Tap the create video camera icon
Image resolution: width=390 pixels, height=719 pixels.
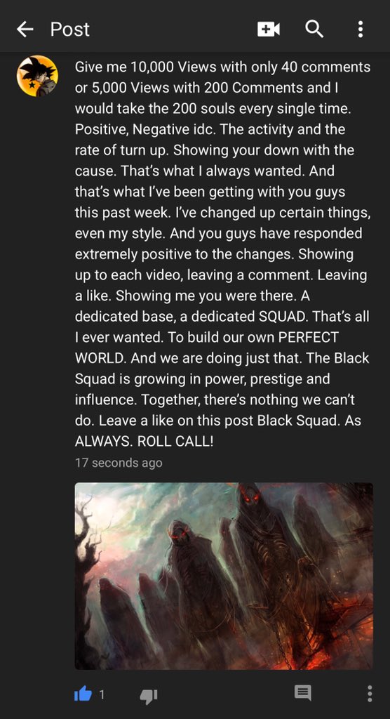pos(269,29)
